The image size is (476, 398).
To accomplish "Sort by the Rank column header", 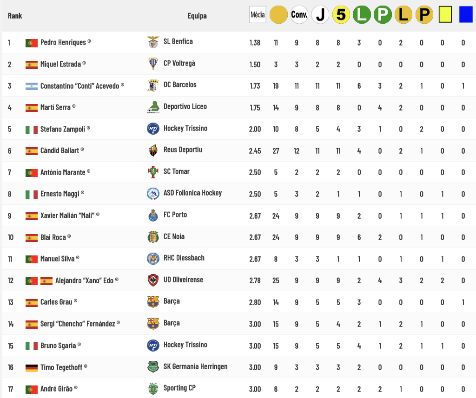I will click(15, 16).
